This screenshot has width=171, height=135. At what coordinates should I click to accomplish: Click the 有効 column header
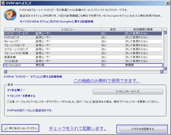pyautogui.click(x=113, y=29)
